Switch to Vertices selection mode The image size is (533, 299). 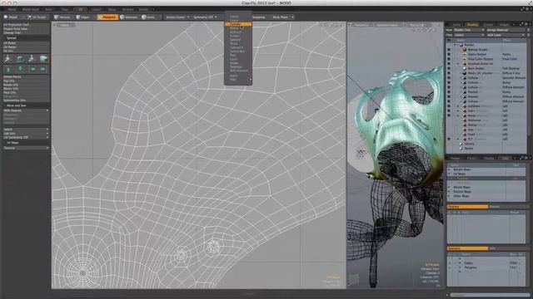point(62,17)
